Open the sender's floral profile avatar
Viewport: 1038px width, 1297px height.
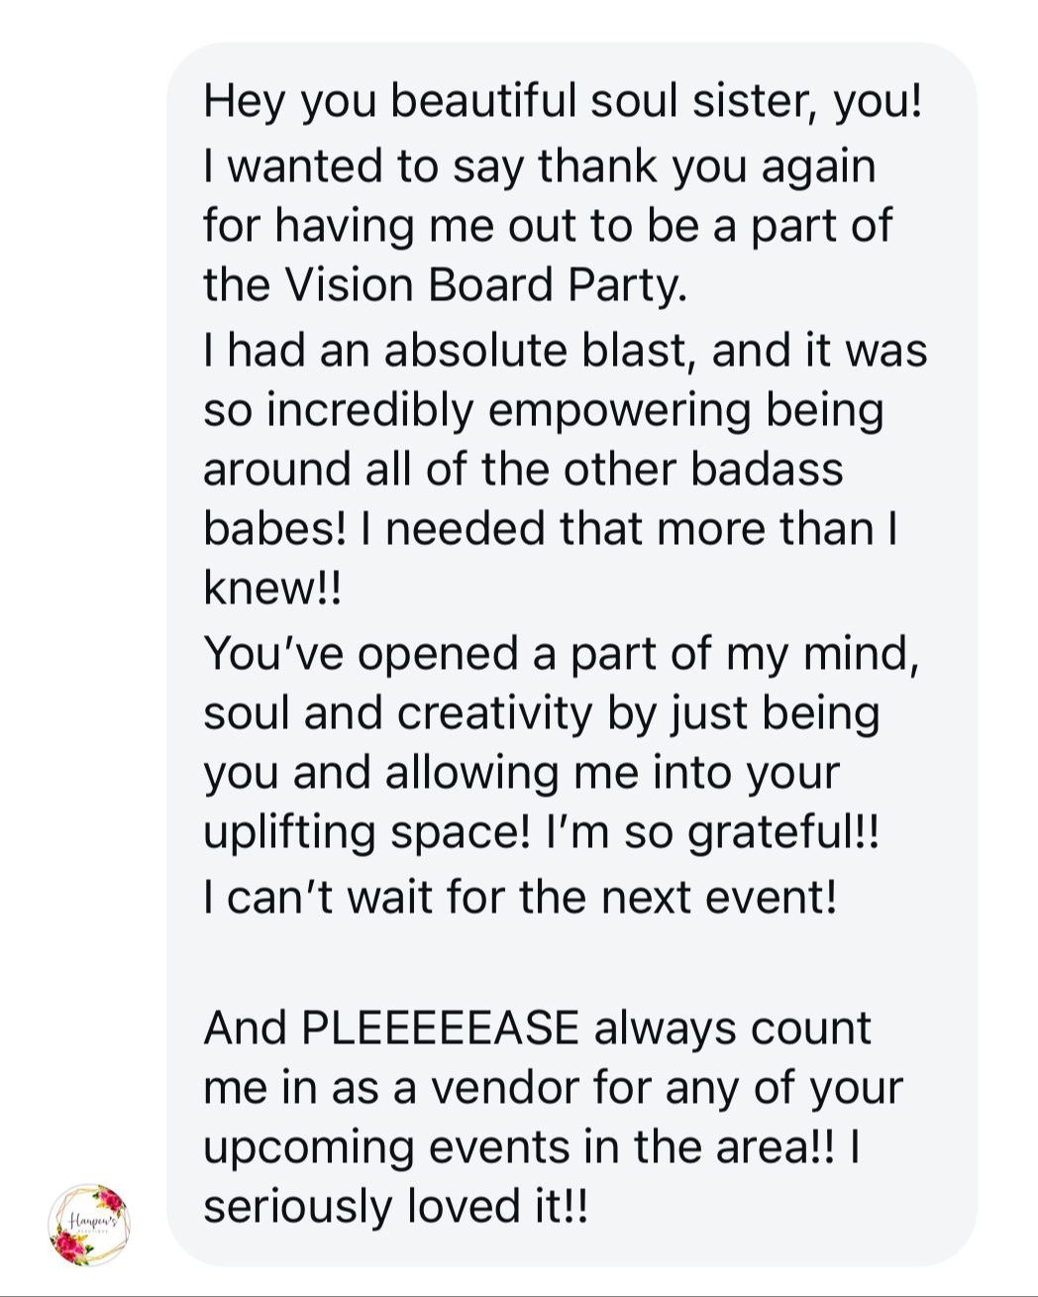coord(89,1225)
